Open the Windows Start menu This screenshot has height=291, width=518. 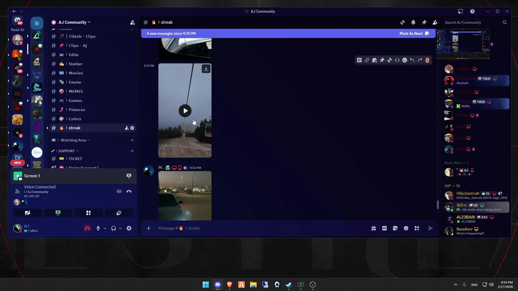(206, 285)
